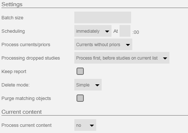Click arrow beside Process first option
188x133 pixels.
(x=165, y=58)
